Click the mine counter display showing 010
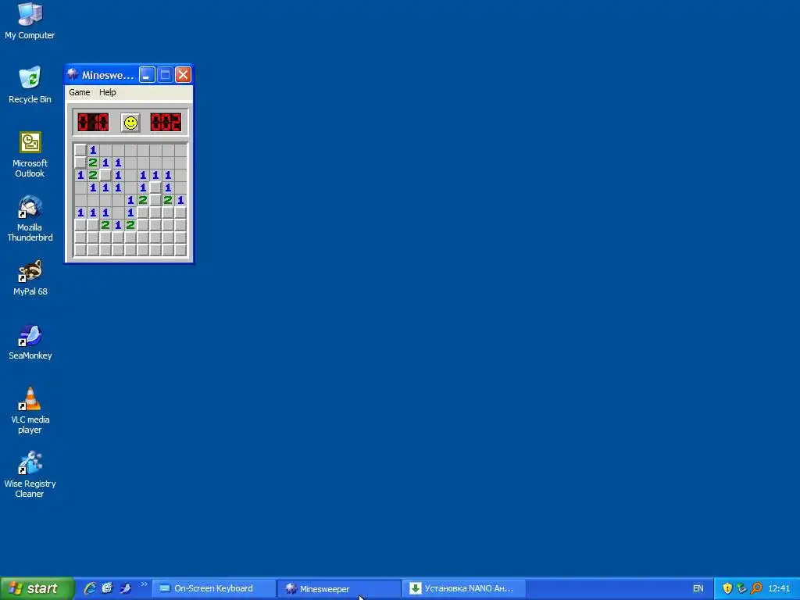 tap(94, 123)
